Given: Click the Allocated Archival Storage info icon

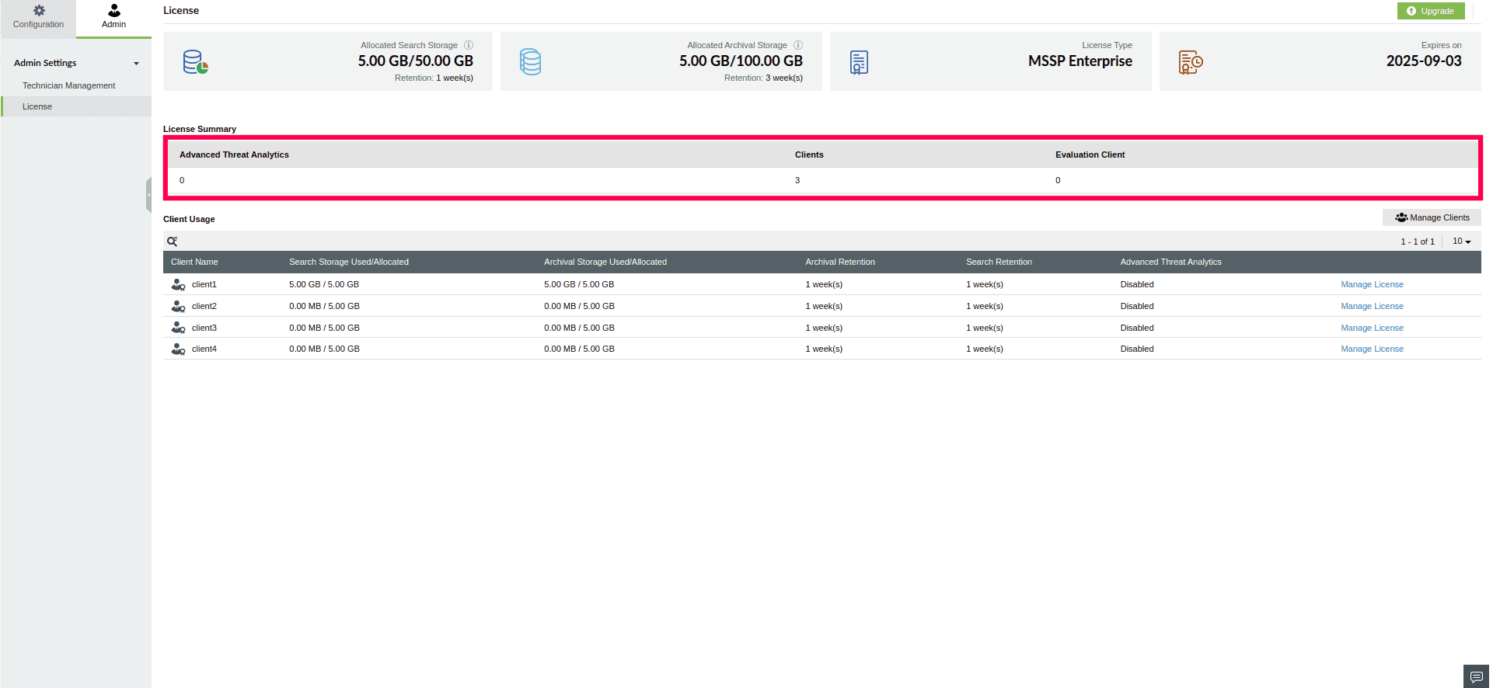Looking at the screenshot, I should [798, 45].
